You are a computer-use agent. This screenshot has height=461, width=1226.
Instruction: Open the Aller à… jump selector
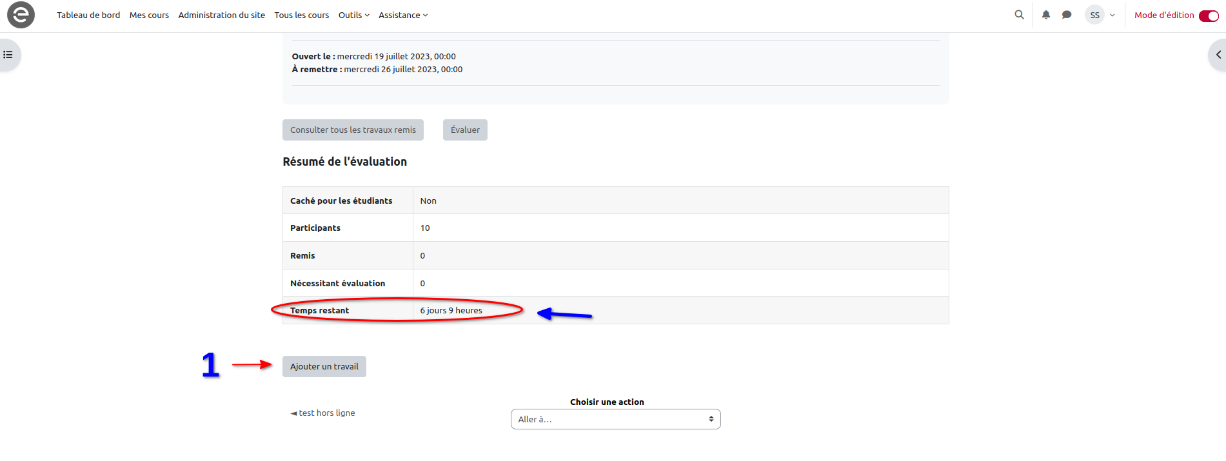pyautogui.click(x=615, y=419)
